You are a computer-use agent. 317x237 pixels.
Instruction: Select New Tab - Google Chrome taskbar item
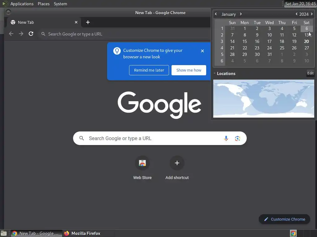point(37,233)
